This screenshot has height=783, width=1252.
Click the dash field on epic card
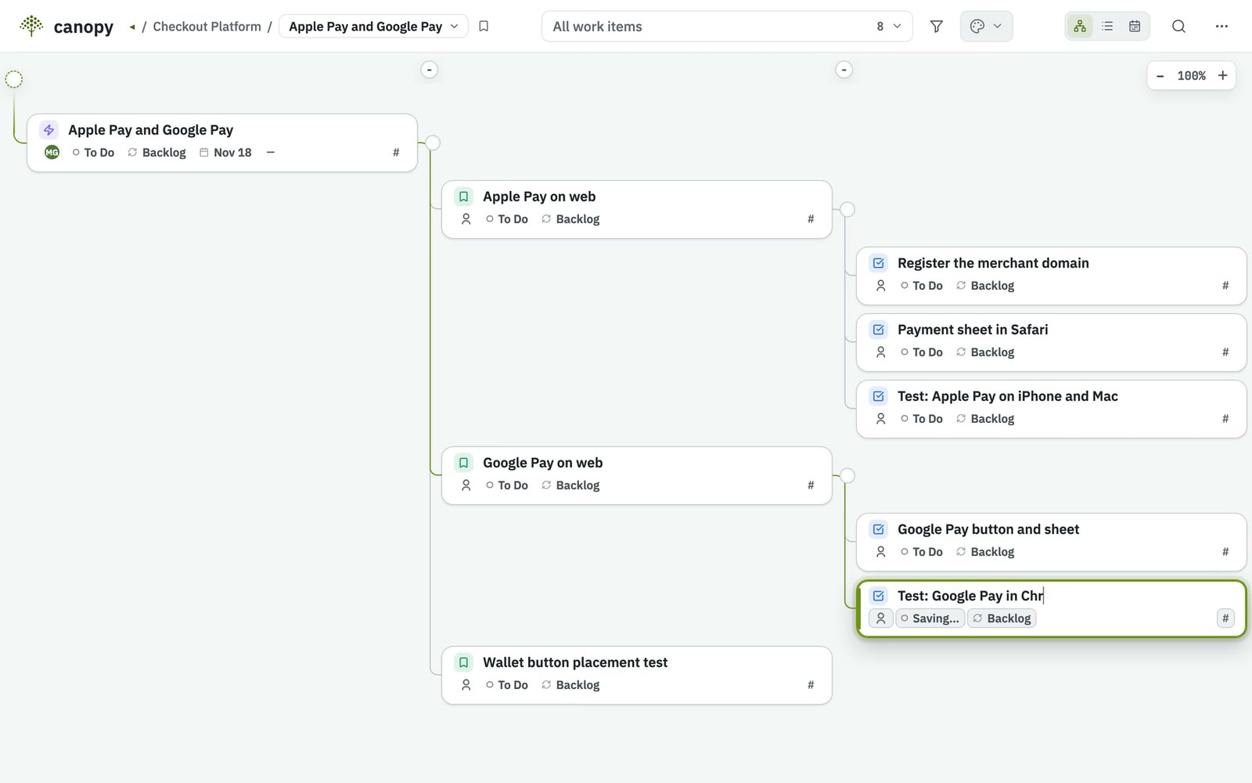pos(270,153)
